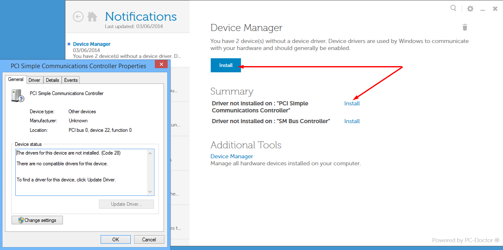Viewport: 503px width, 250px height.
Task: Switch to the Driver tab
Action: (34, 80)
